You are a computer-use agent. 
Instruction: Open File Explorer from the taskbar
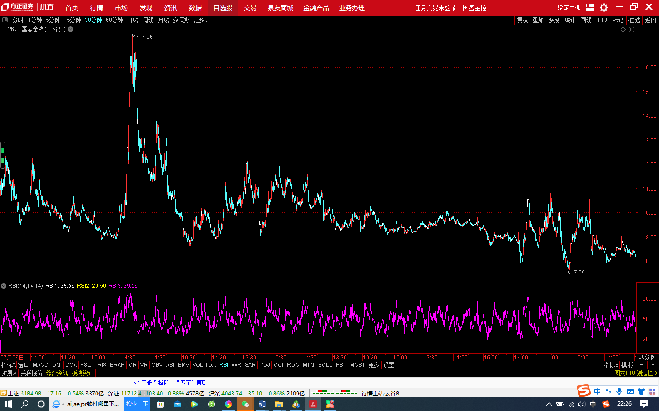[x=279, y=404]
